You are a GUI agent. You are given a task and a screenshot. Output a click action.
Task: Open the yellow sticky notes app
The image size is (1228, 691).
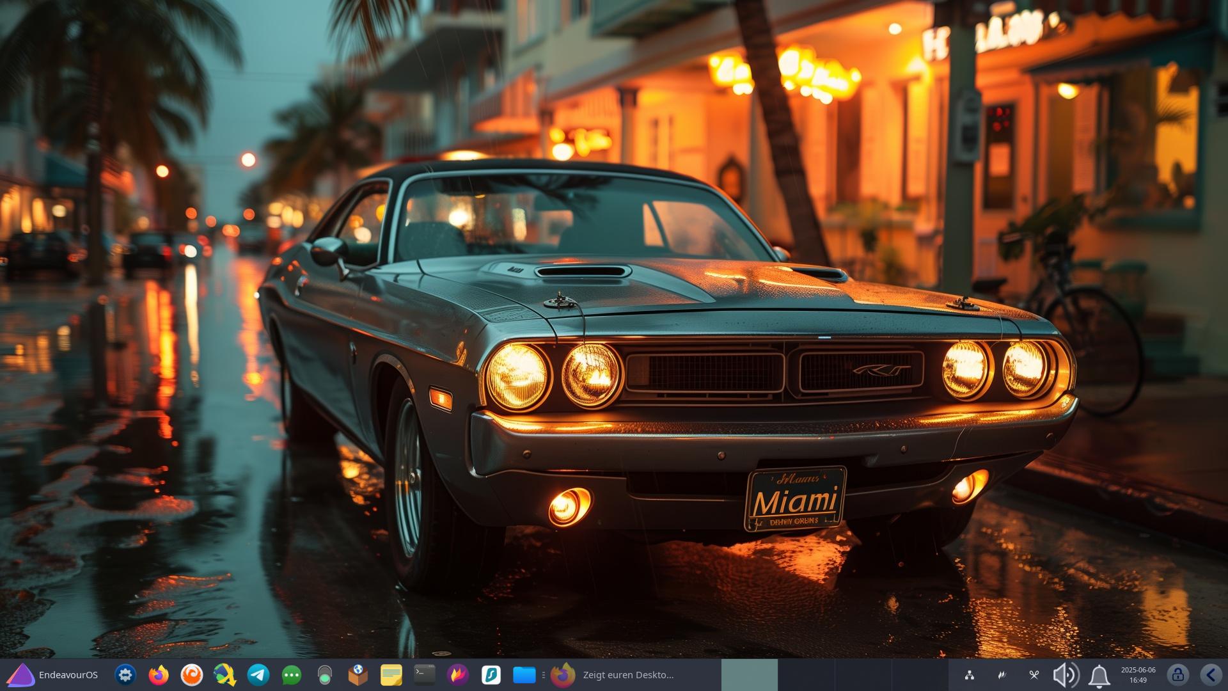[391, 675]
